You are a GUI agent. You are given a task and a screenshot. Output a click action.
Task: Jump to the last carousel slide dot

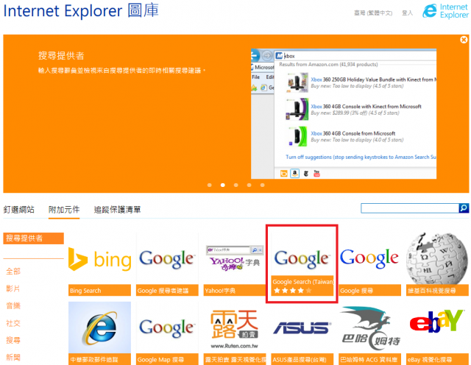[263, 185]
